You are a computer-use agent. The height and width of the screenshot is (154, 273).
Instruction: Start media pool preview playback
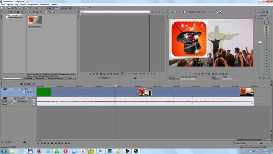pos(34,12)
